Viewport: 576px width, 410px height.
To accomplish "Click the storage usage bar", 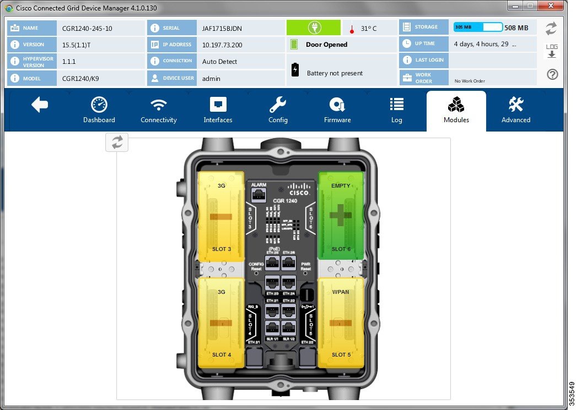I will point(478,27).
